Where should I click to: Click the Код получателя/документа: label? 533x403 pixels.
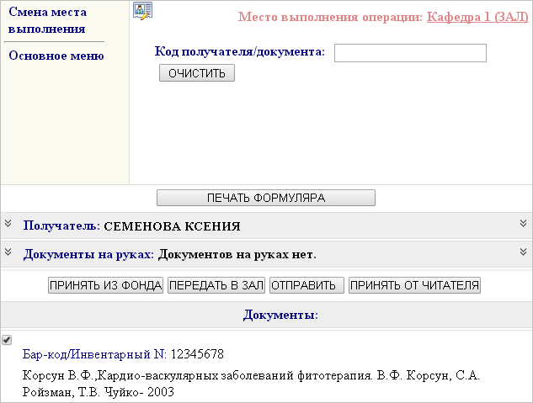(240, 51)
